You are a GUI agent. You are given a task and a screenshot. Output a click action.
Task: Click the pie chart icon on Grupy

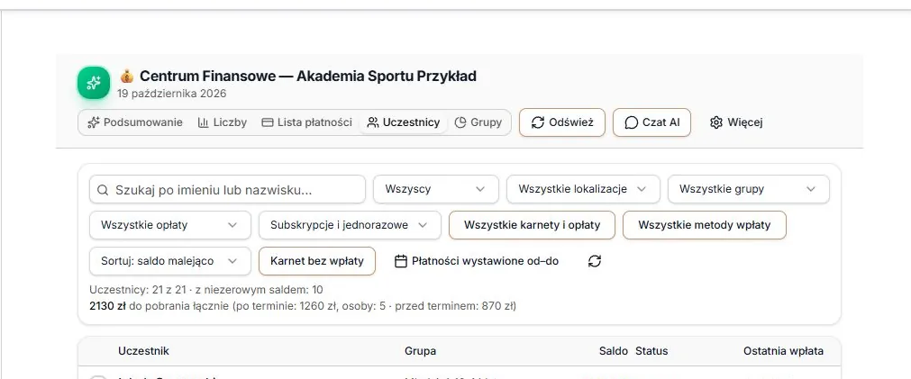[460, 122]
